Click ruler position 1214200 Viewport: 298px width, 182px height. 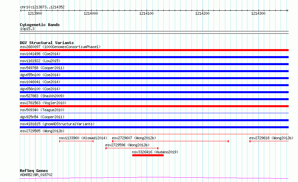tap(202, 13)
